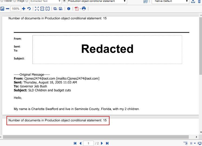
Task: Click the vertical scrollbar thumb
Action: (x=201, y=46)
